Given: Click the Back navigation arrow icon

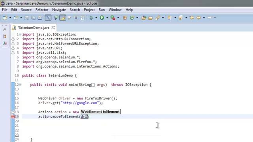Looking at the screenshot, I should pos(198,18).
